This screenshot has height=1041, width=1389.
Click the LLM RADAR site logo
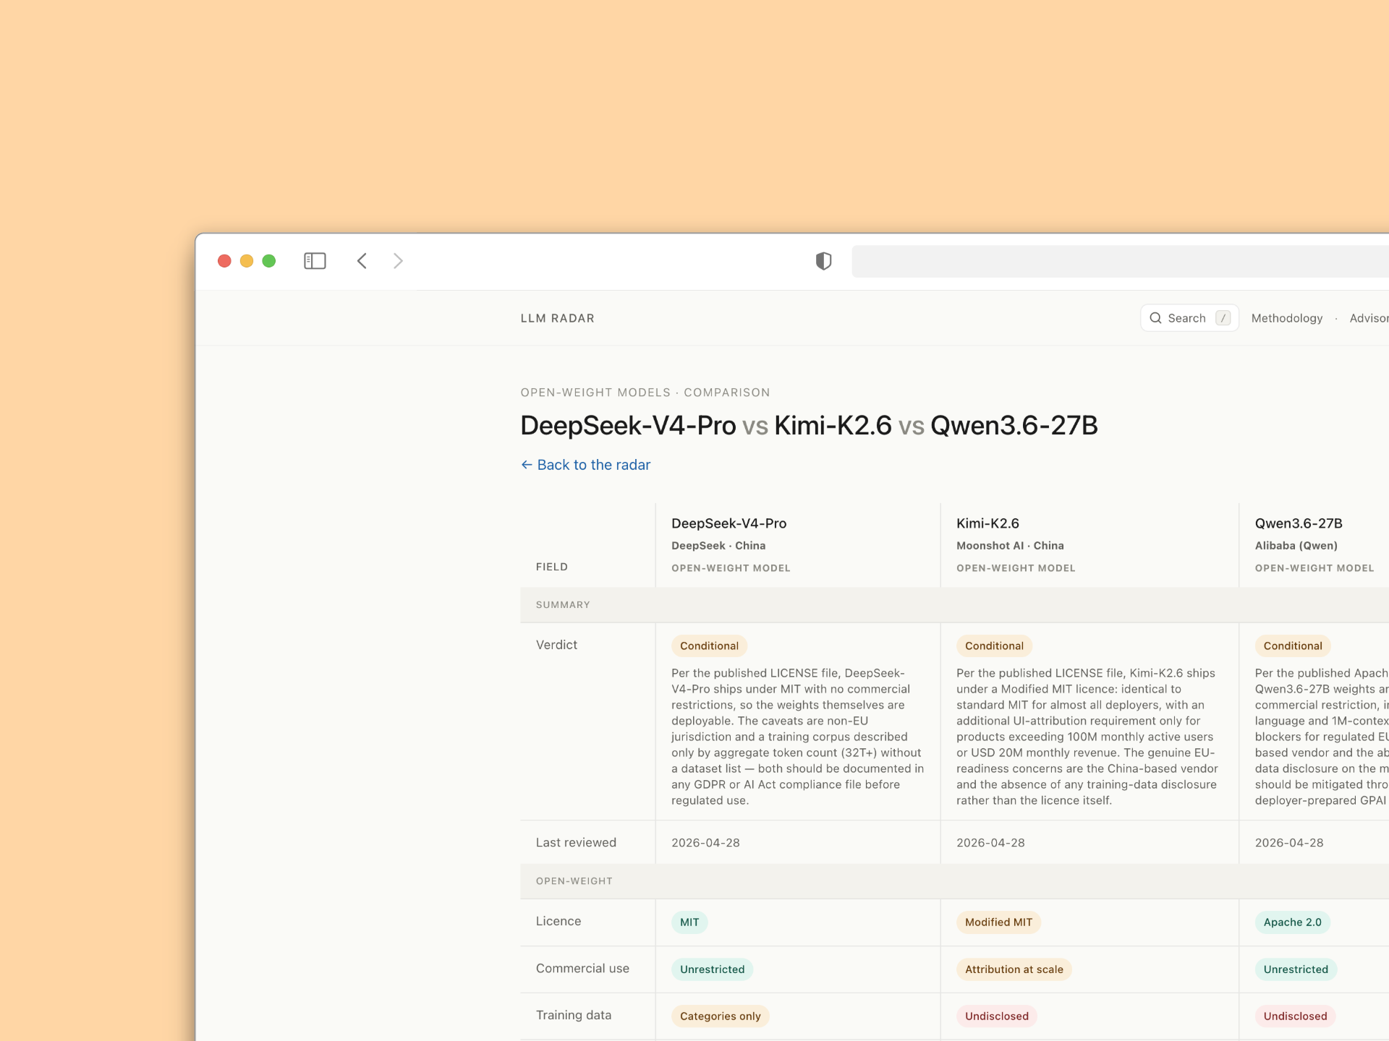pyautogui.click(x=557, y=318)
